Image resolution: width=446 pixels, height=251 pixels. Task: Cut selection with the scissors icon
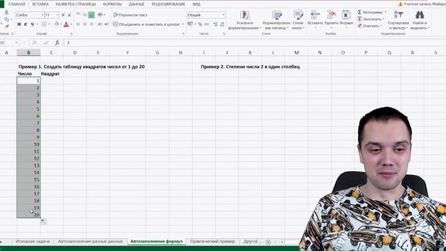[x=6, y=13]
